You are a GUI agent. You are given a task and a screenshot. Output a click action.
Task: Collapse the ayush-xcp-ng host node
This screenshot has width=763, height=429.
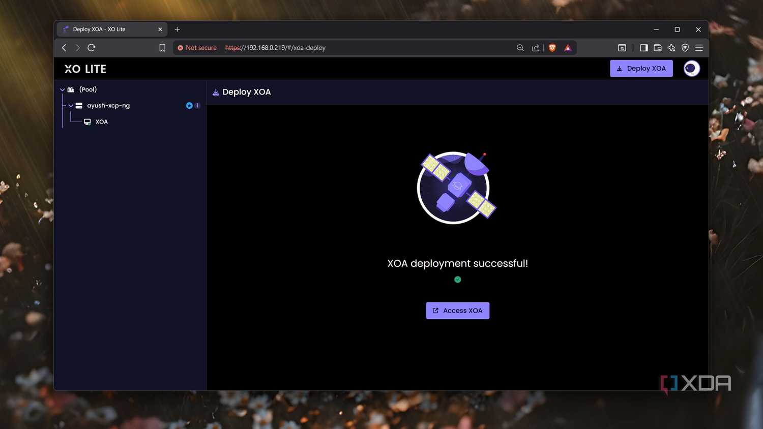[x=71, y=106]
